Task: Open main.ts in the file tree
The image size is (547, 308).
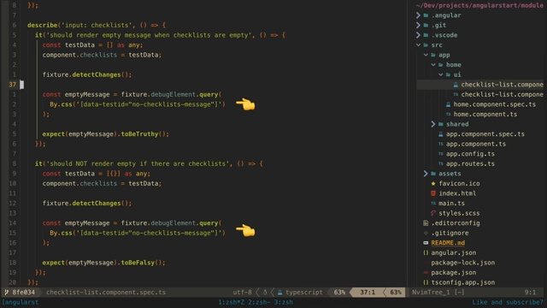Action: (x=452, y=204)
